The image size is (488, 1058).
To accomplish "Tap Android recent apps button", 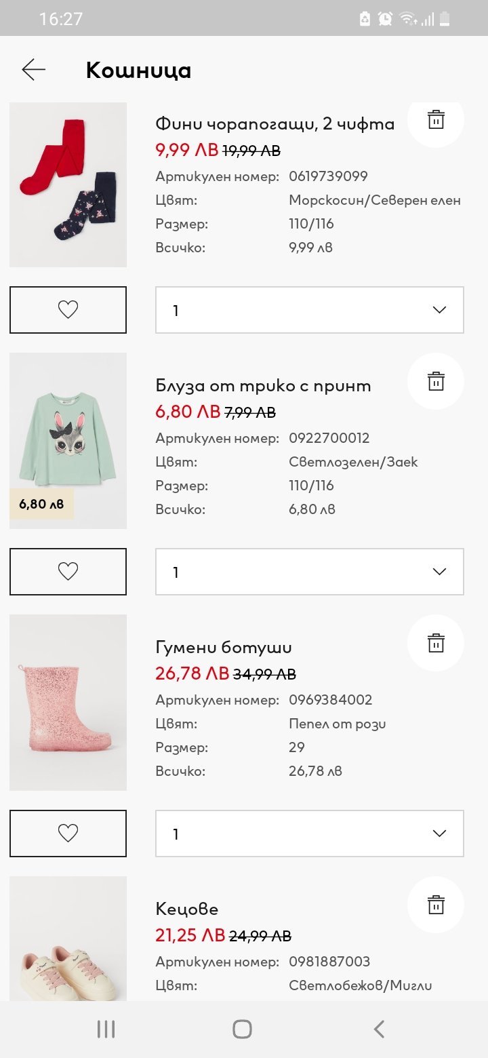I will [x=106, y=1029].
